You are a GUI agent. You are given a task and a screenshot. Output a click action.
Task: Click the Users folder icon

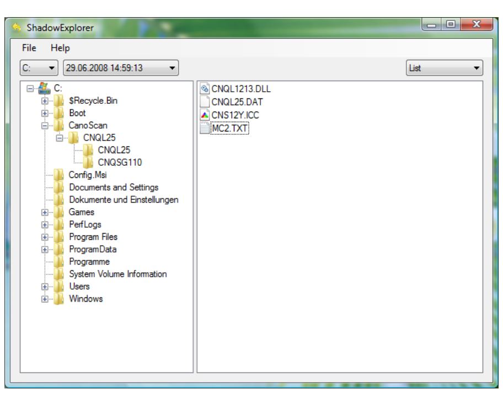[58, 286]
